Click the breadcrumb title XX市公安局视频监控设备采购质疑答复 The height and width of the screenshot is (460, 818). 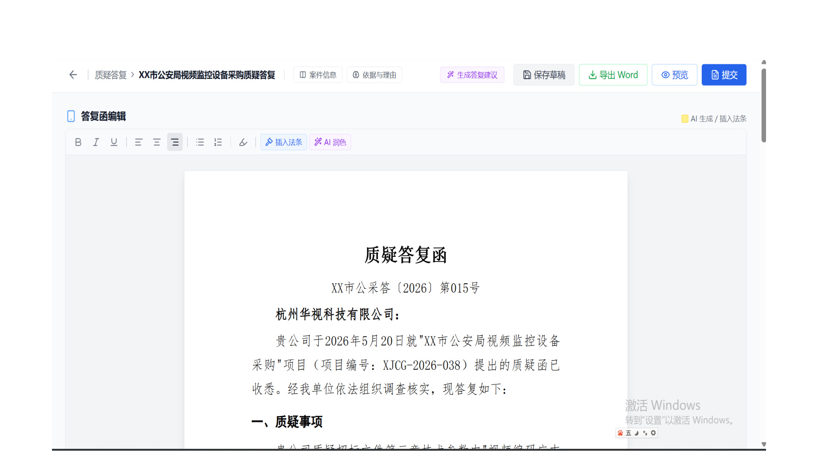point(207,75)
